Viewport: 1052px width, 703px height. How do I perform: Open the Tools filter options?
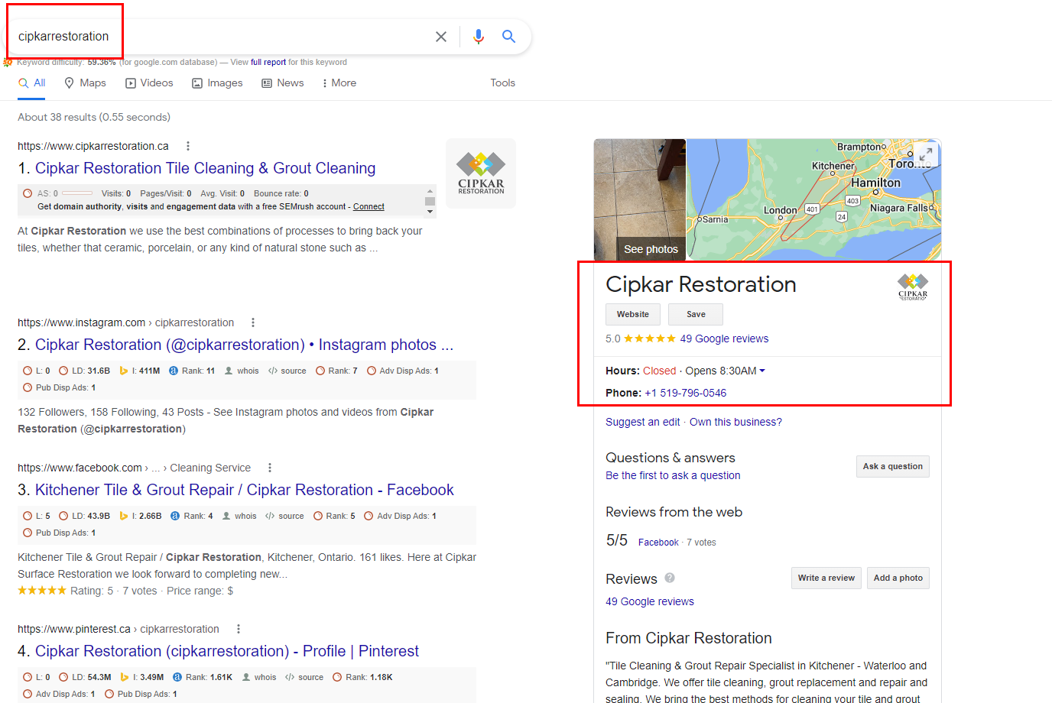503,83
